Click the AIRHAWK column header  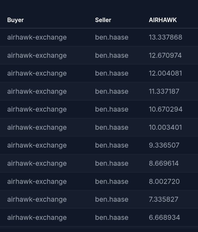pos(163,20)
